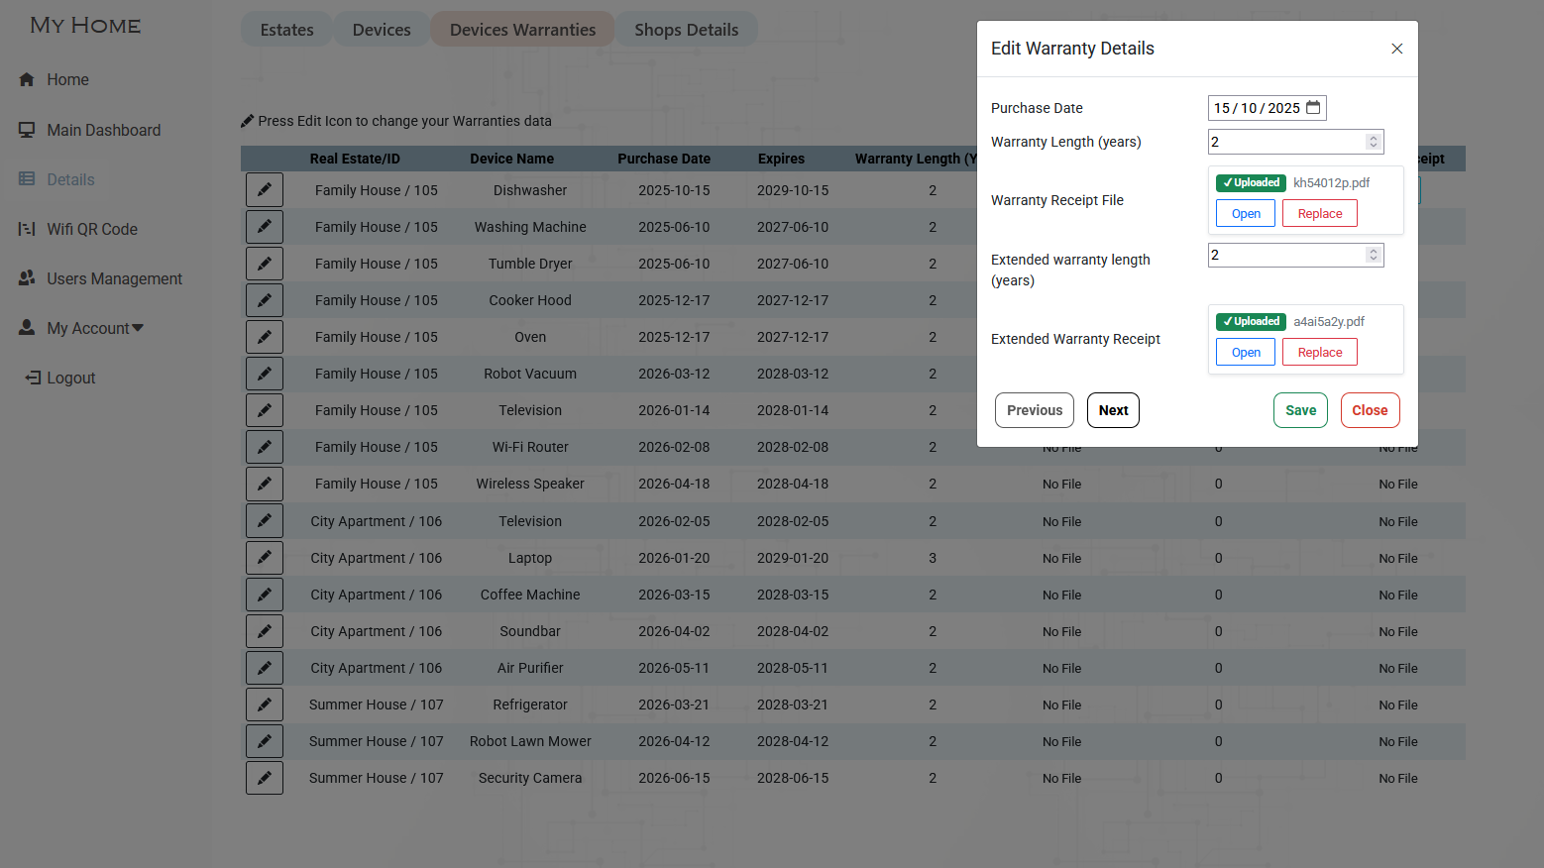Adjust Warranty Length years stepper
1544x868 pixels.
(x=1374, y=142)
